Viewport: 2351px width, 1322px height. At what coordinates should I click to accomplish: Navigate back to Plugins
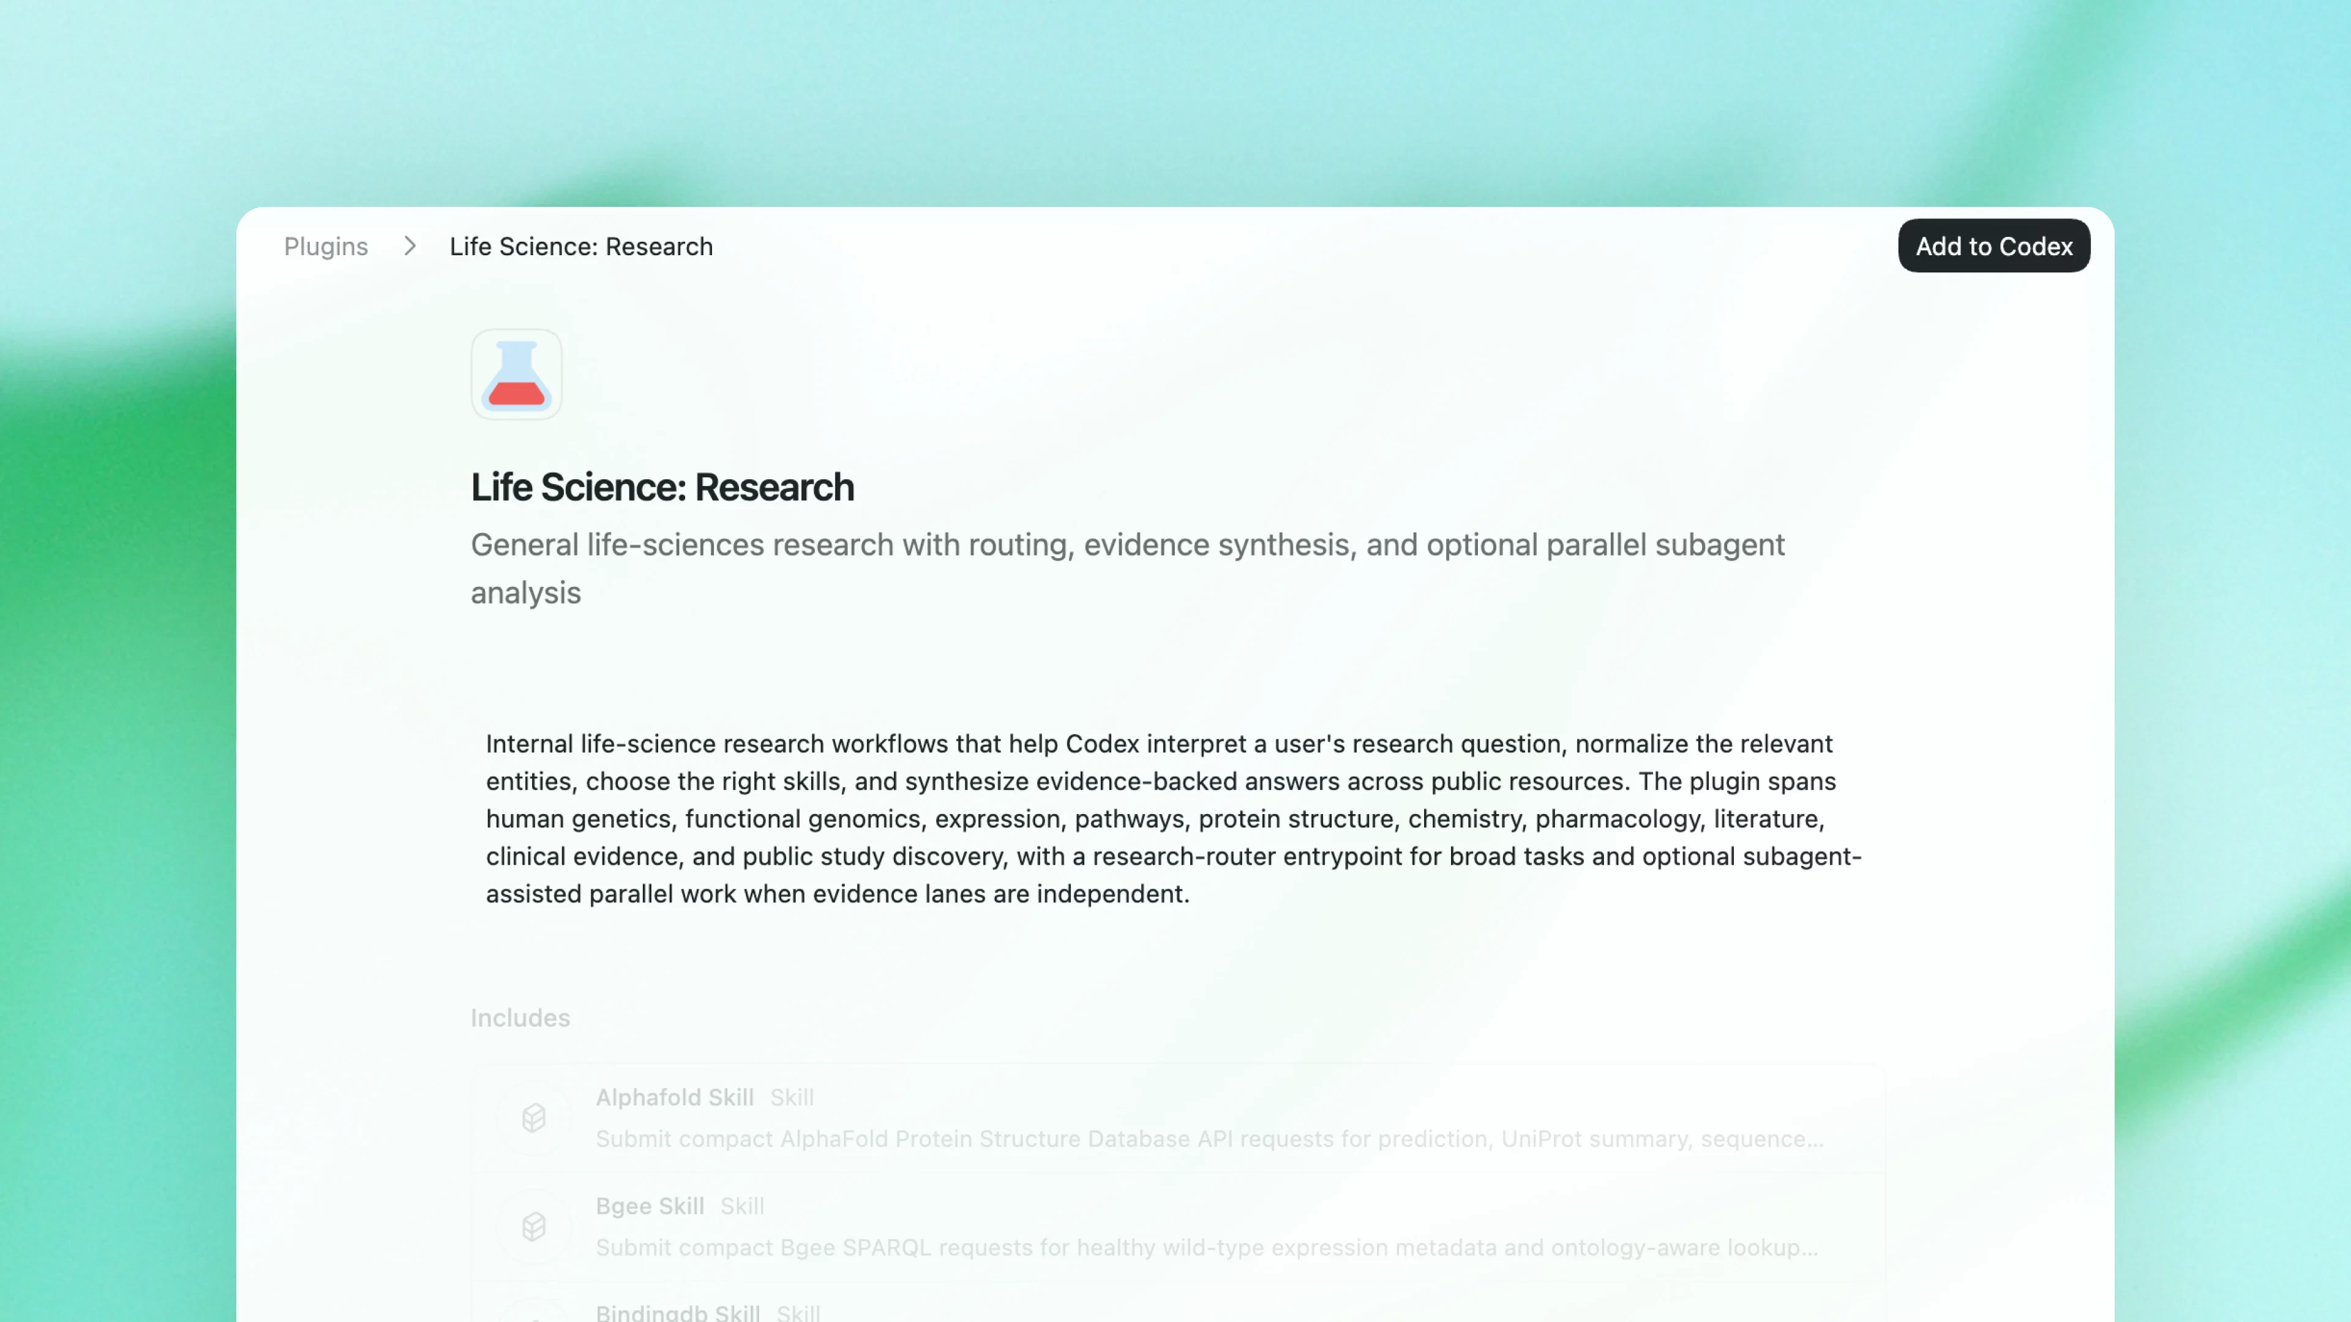click(x=327, y=246)
